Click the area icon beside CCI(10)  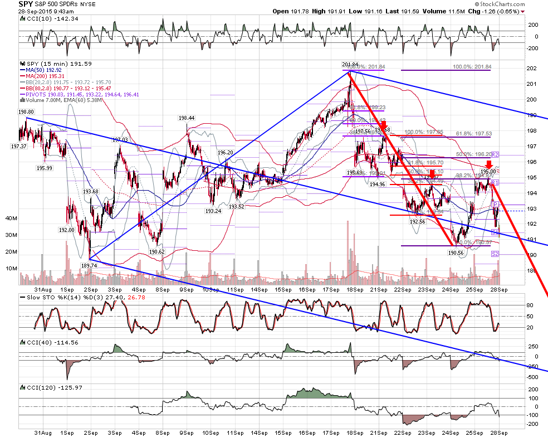[23, 18]
